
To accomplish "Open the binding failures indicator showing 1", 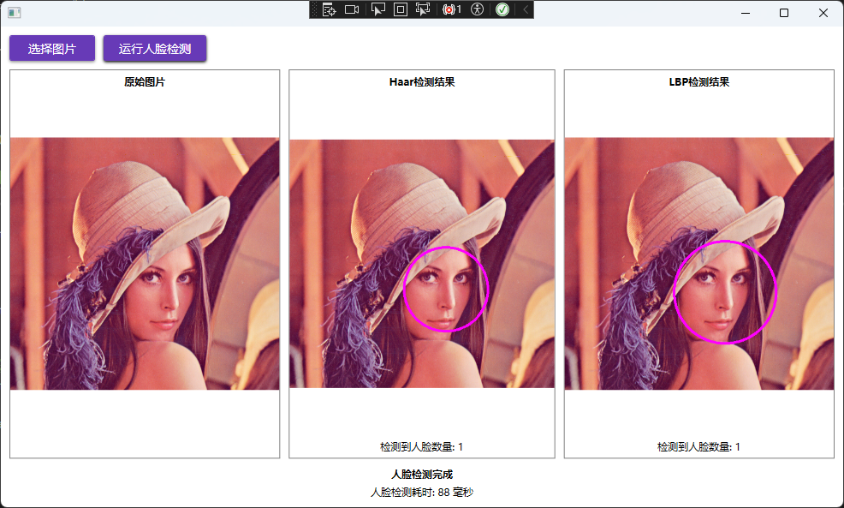I will pos(452,9).
